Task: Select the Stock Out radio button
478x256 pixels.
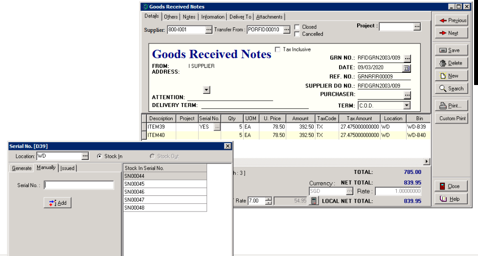Action: [152, 156]
